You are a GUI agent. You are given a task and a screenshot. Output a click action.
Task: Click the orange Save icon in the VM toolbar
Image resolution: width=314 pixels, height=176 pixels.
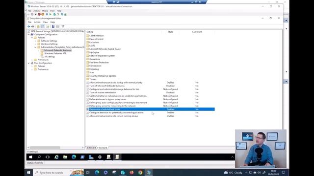(x=43, y=14)
